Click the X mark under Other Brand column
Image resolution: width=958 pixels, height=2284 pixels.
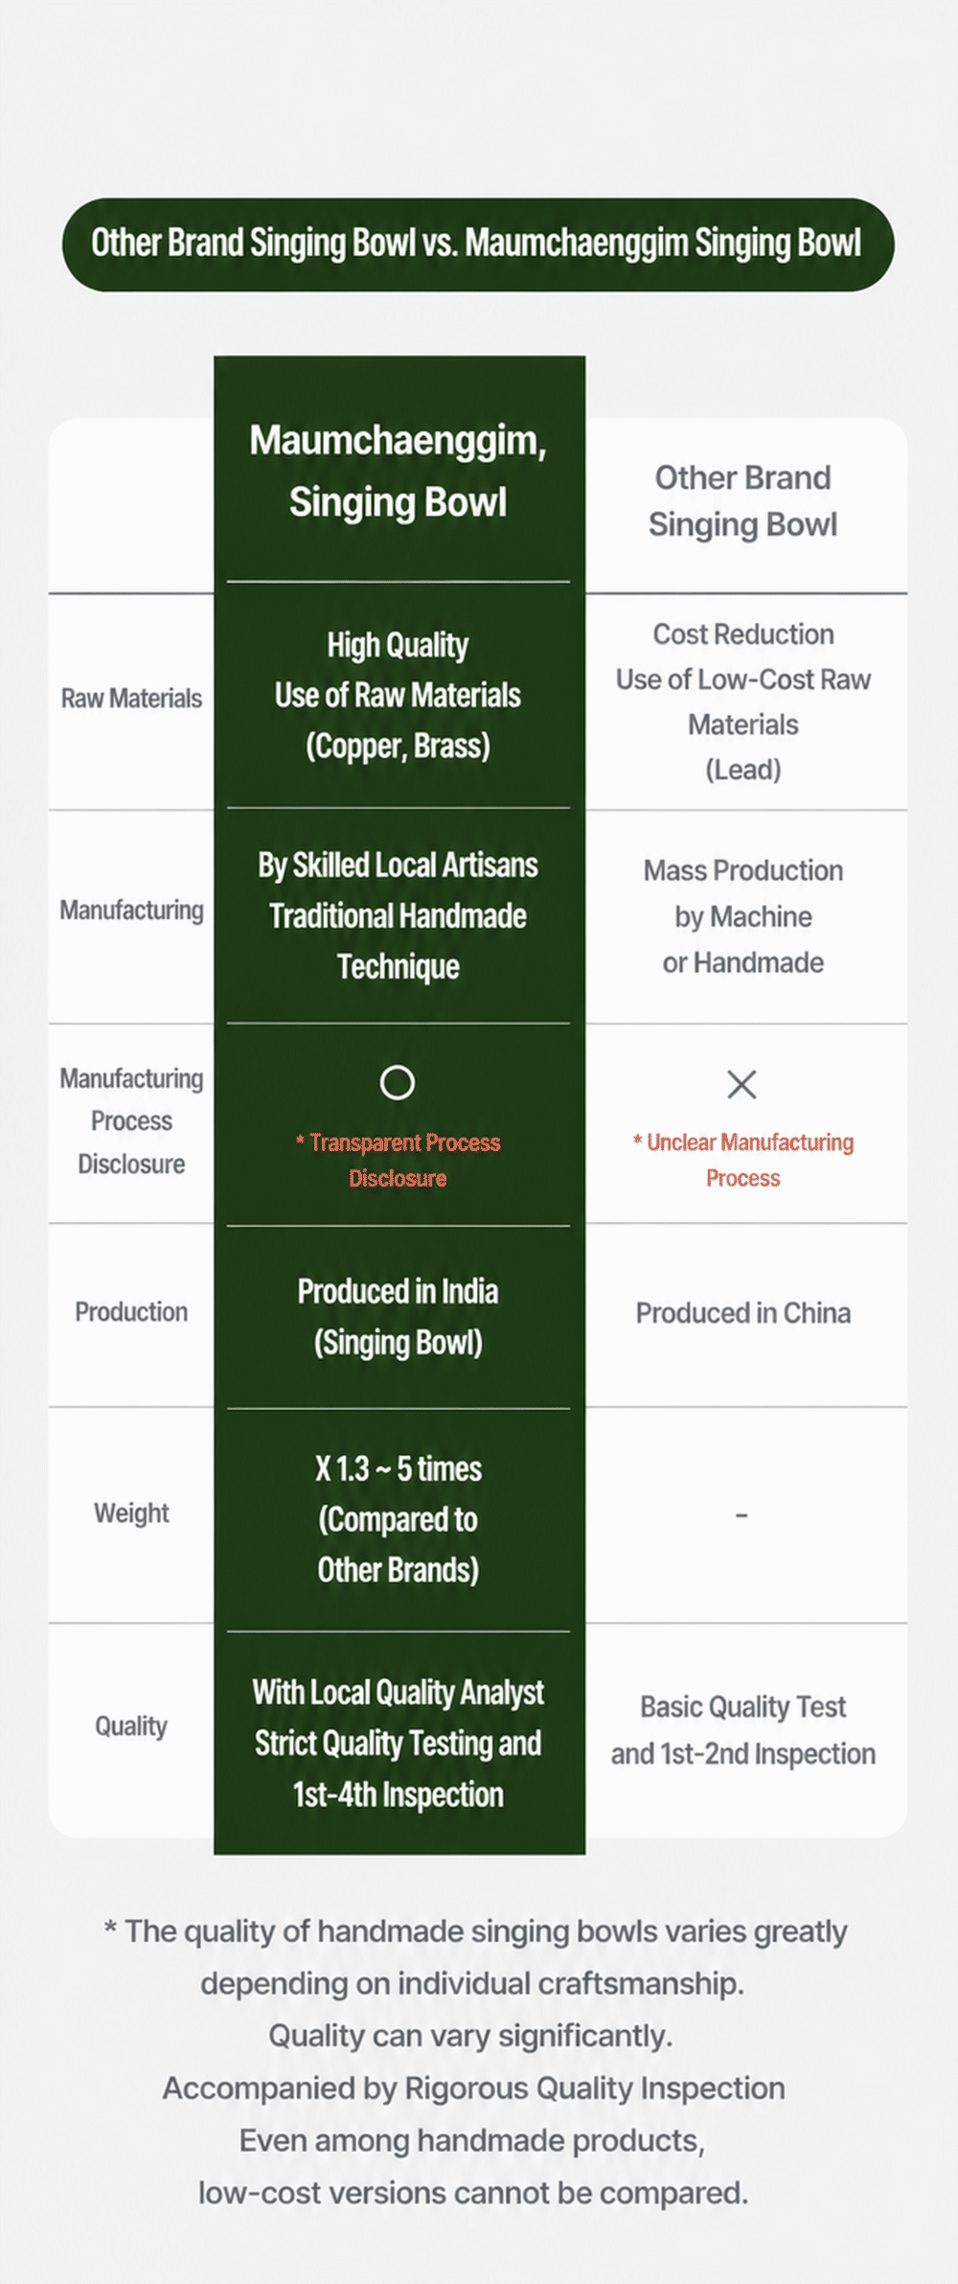[x=742, y=1084]
